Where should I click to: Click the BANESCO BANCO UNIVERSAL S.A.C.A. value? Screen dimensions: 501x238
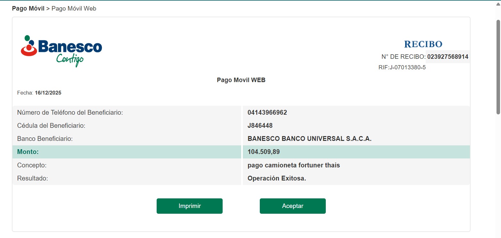point(309,139)
